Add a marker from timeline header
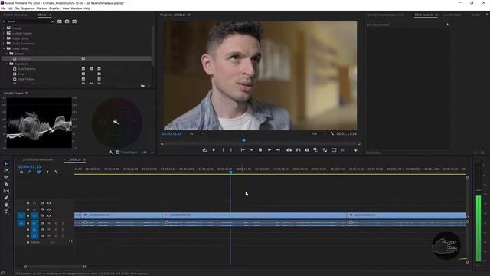 (x=47, y=172)
